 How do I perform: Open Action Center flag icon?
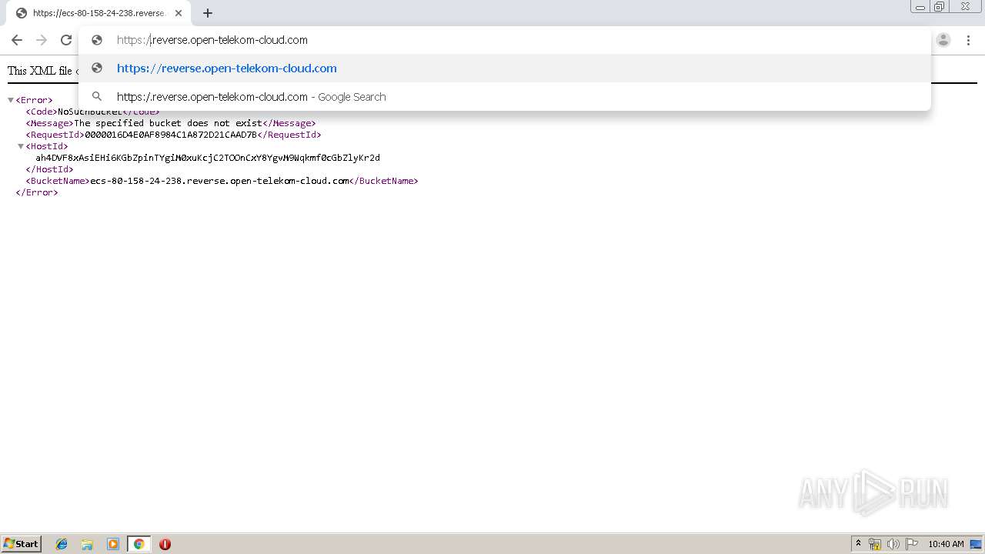point(912,544)
